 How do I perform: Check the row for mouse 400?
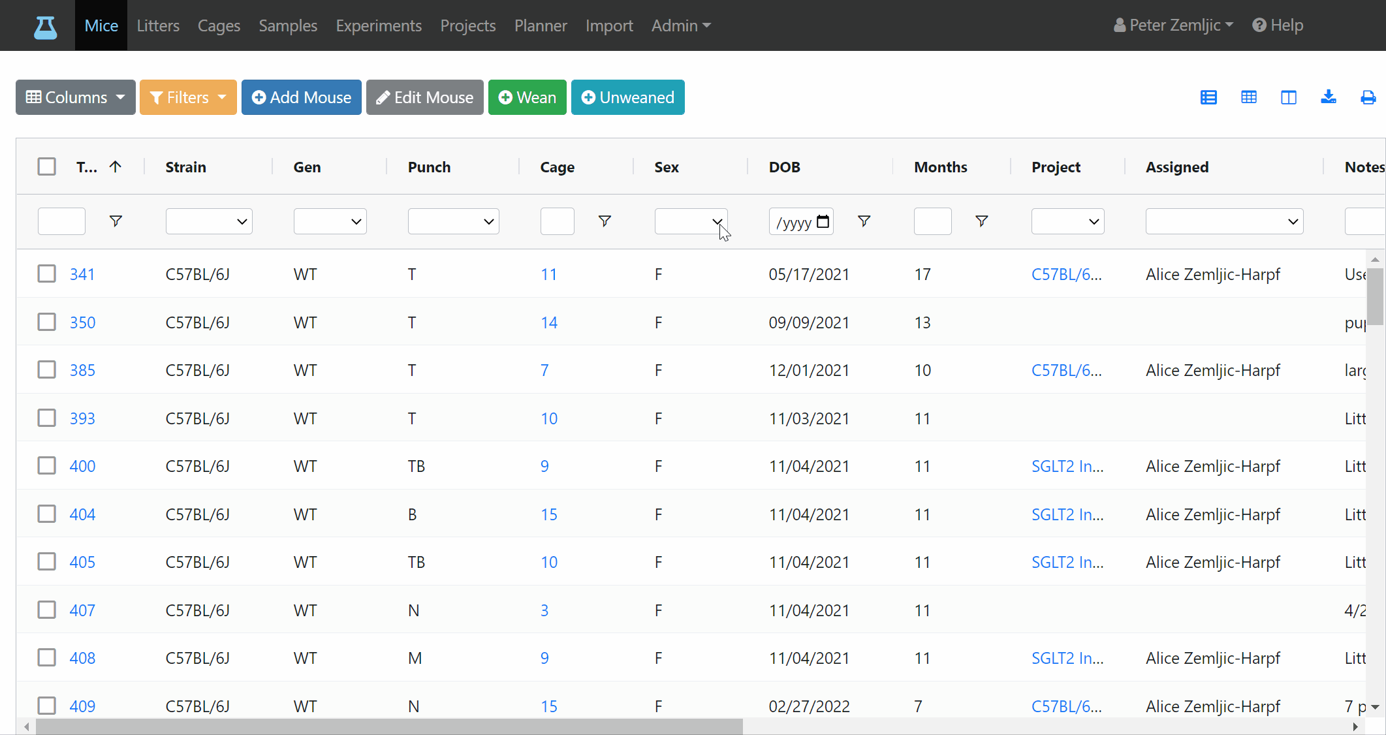(x=47, y=465)
